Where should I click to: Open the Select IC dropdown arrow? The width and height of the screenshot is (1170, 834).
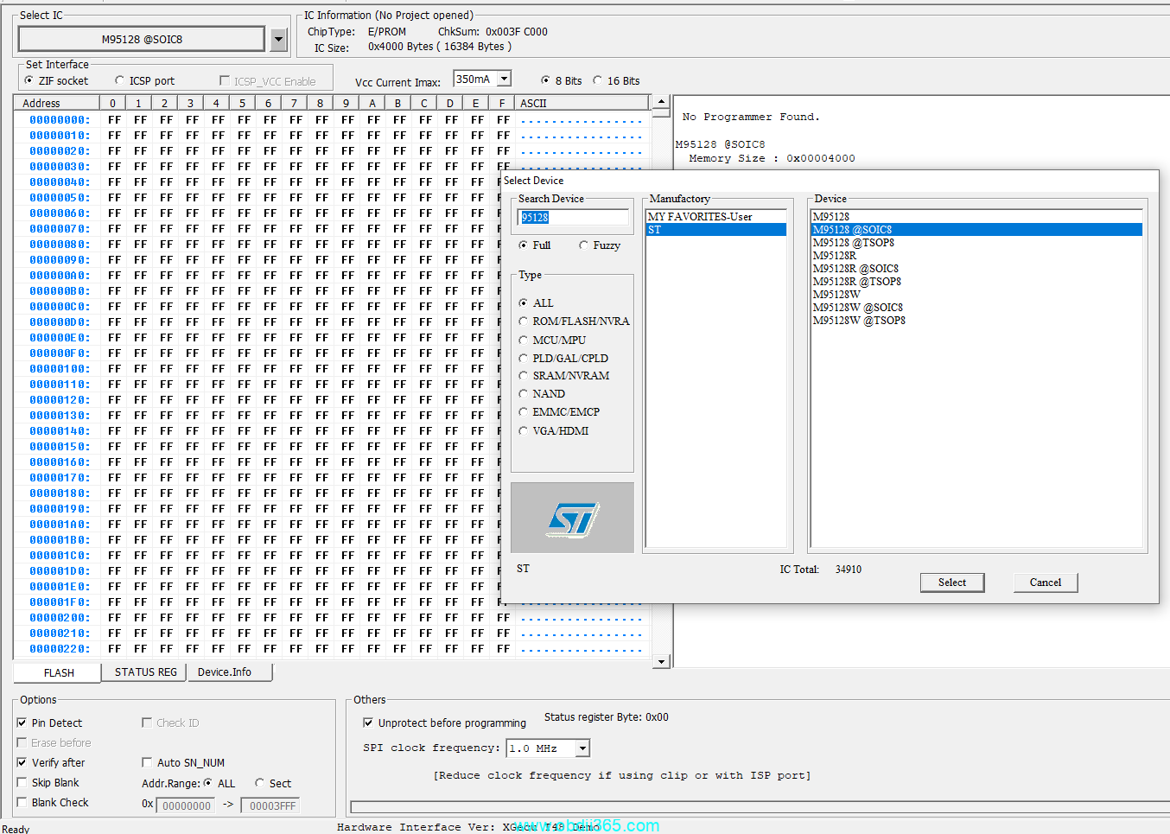[x=278, y=39]
